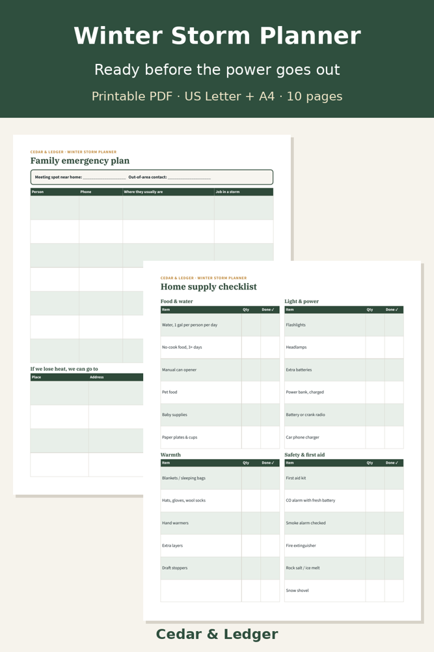Image resolution: width=434 pixels, height=652 pixels.
Task: Click the 'Pet food' item
Action: (x=169, y=392)
